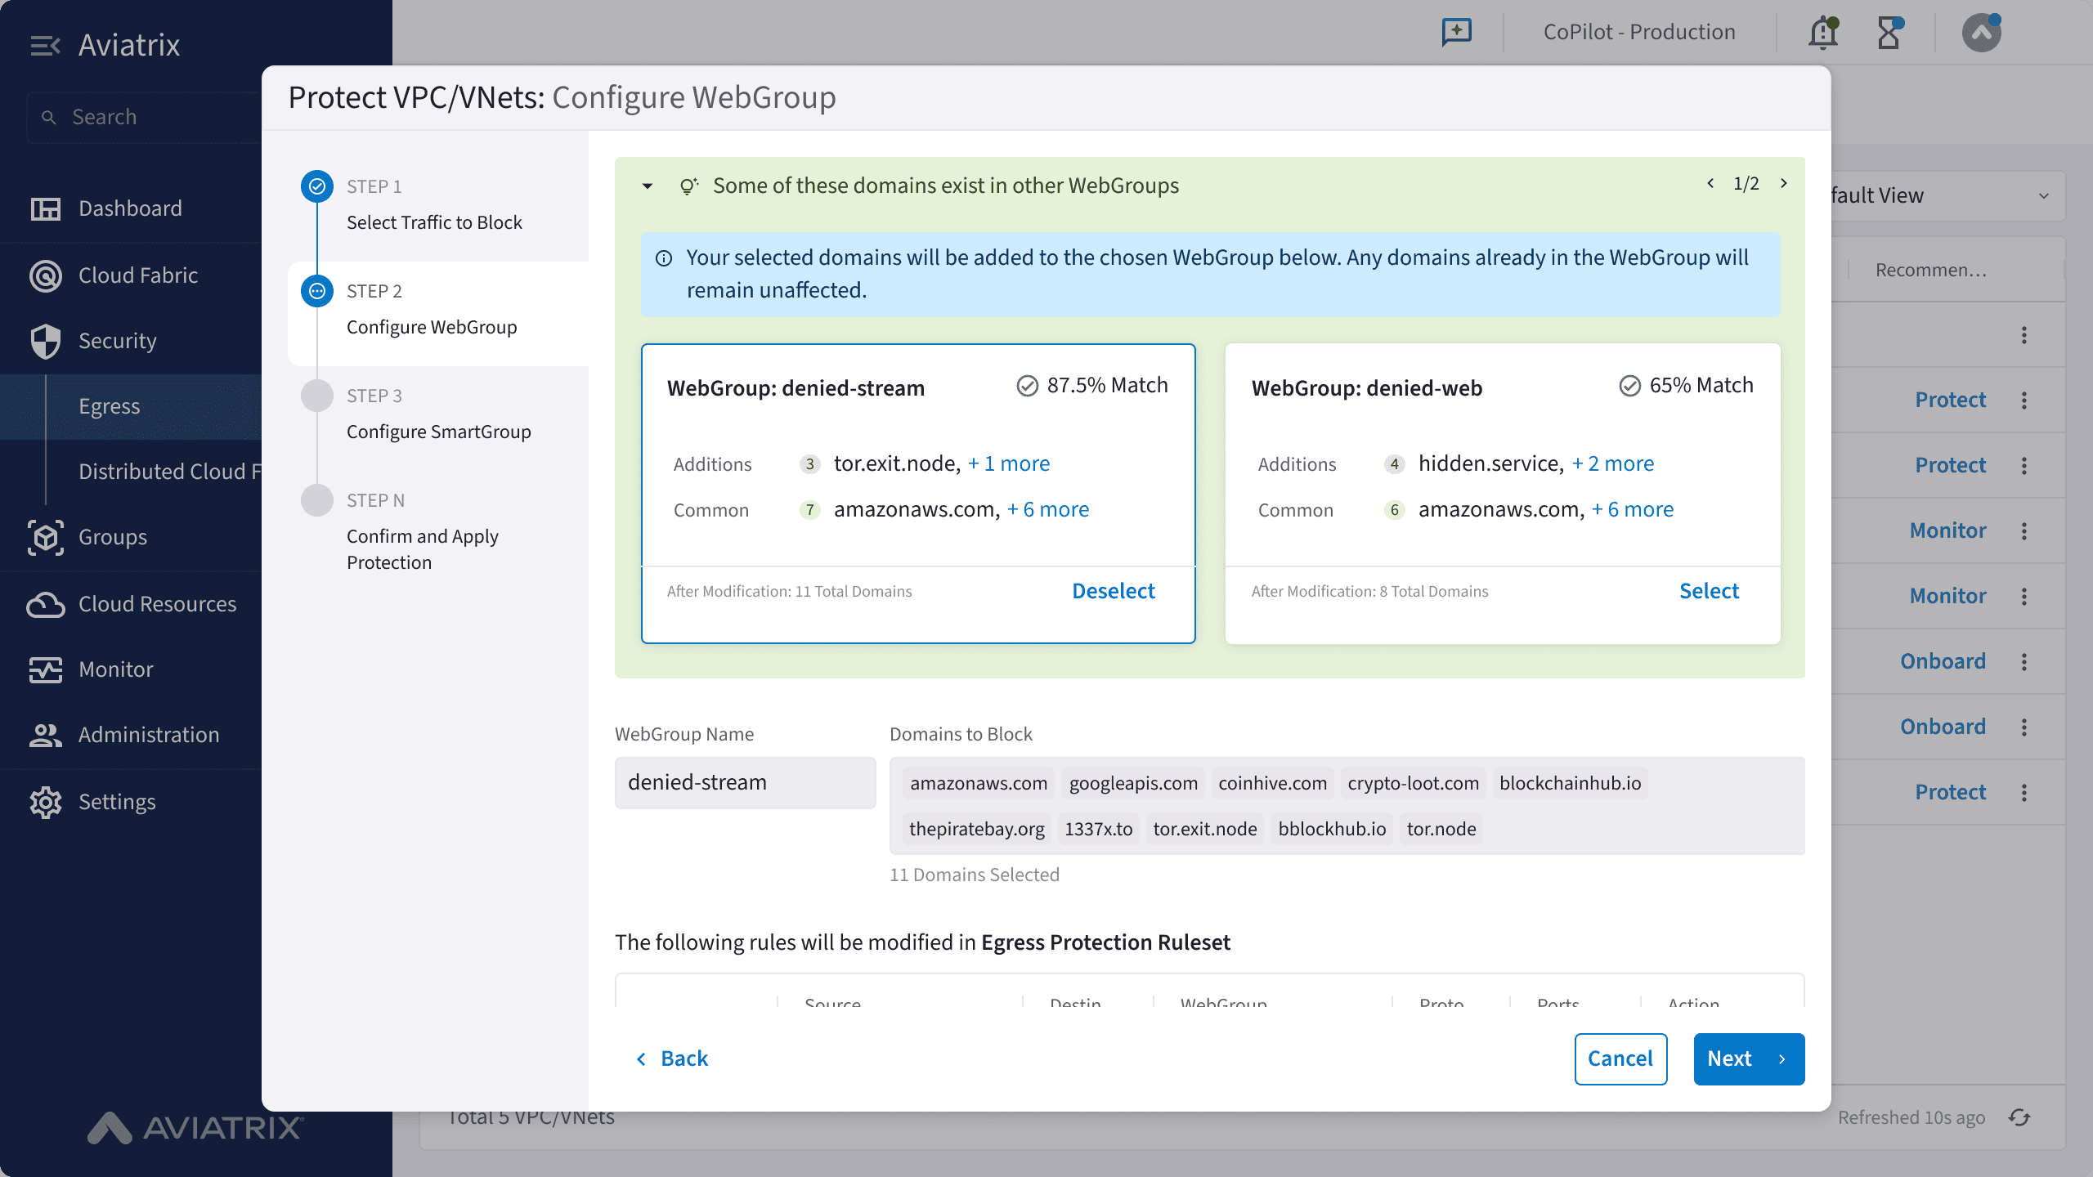The width and height of the screenshot is (2093, 1177).
Task: Click the refresh icon beside Refreshed 10s ago
Action: (2019, 1117)
